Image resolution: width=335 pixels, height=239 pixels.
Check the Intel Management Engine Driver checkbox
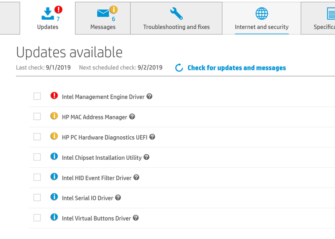[37, 96]
